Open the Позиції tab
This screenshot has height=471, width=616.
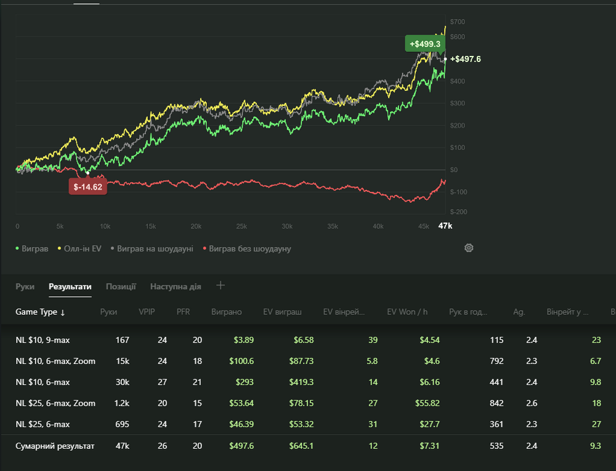click(121, 287)
